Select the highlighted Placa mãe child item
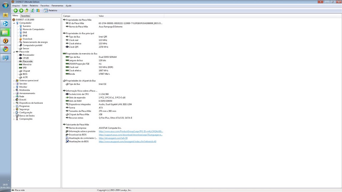Screen dimensions: 342x192 click(x=28, y=61)
